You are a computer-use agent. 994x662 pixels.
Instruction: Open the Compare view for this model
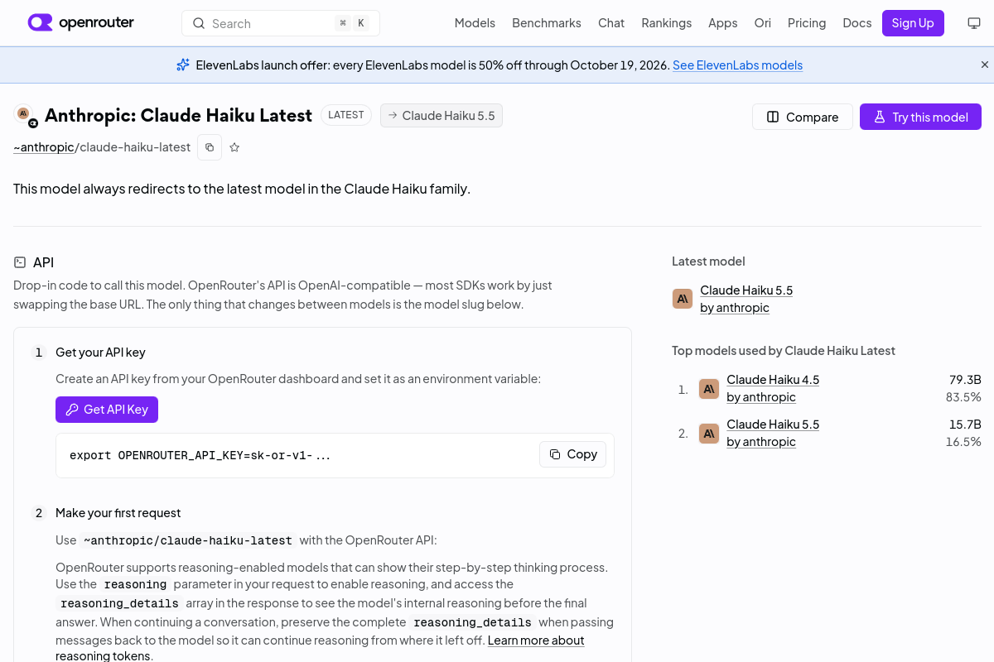click(803, 117)
